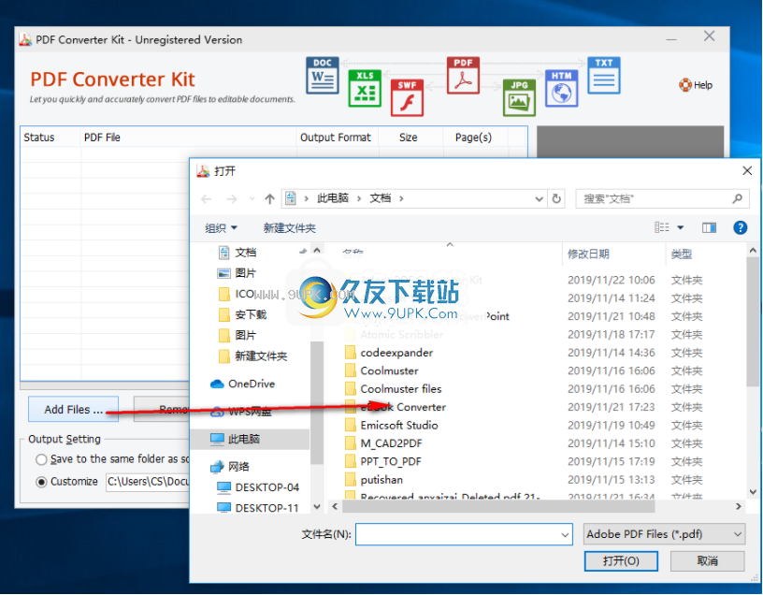Select the first 图片 in navigation pane

click(245, 273)
